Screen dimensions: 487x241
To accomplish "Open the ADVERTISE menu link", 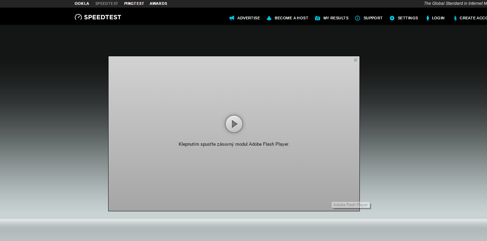I will pos(249,18).
